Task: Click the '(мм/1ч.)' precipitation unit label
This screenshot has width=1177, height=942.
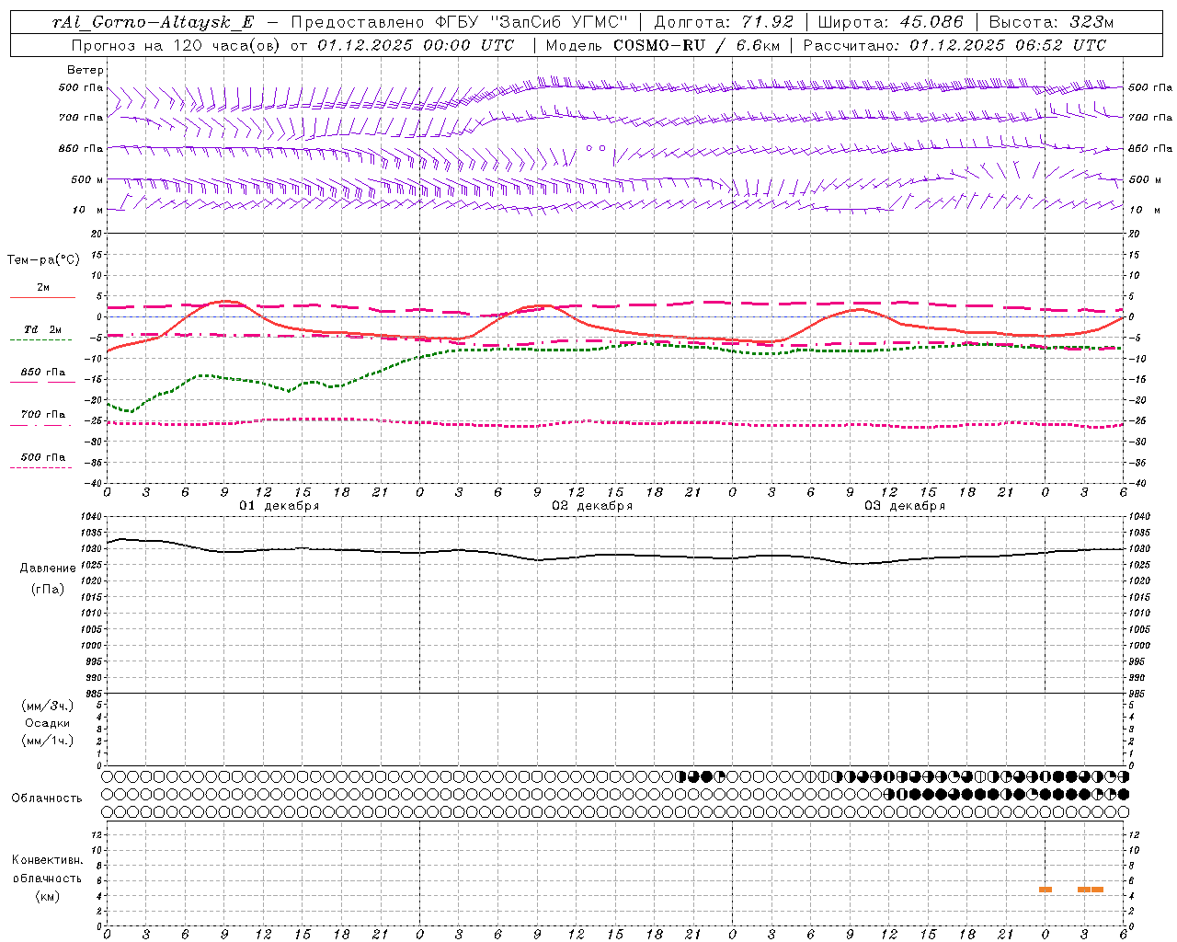Action: click(48, 741)
